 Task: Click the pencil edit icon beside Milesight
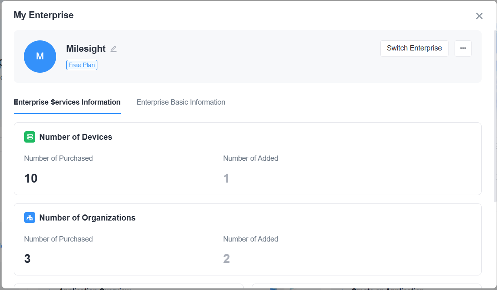114,49
